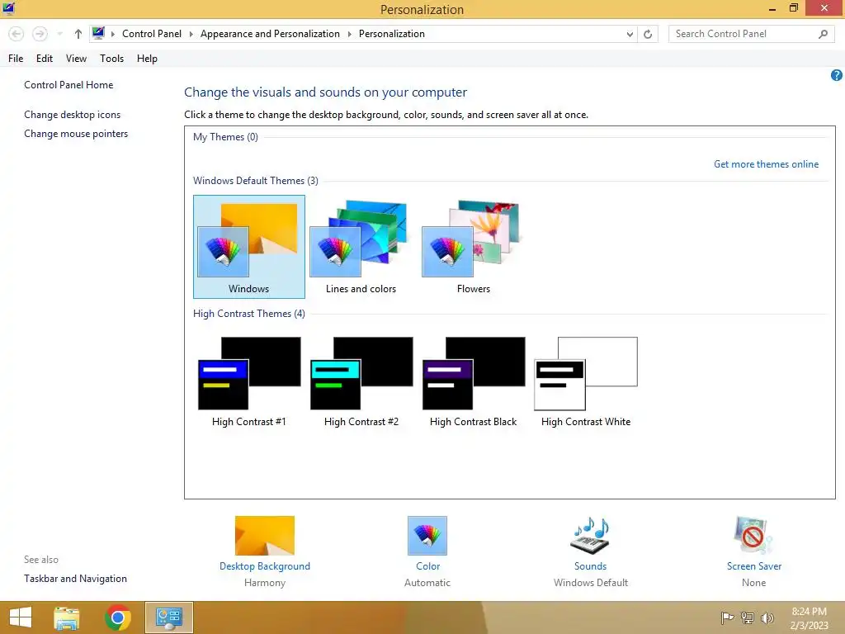
Task: Navigate to Appearance and Personalization breadcrumb
Action: [x=270, y=34]
